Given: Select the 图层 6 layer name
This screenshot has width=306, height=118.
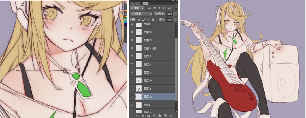Looking at the screenshot, I should (x=147, y=24).
